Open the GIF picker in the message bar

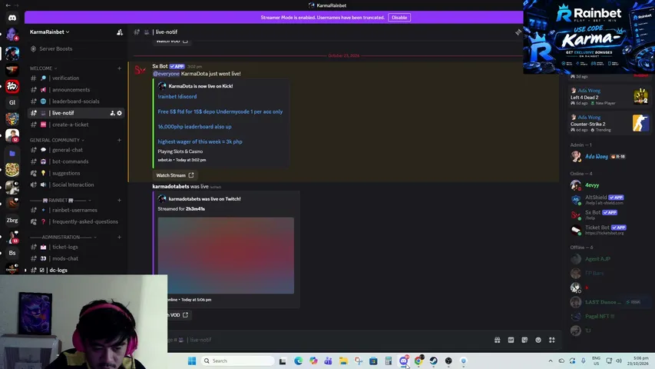pos(511,340)
